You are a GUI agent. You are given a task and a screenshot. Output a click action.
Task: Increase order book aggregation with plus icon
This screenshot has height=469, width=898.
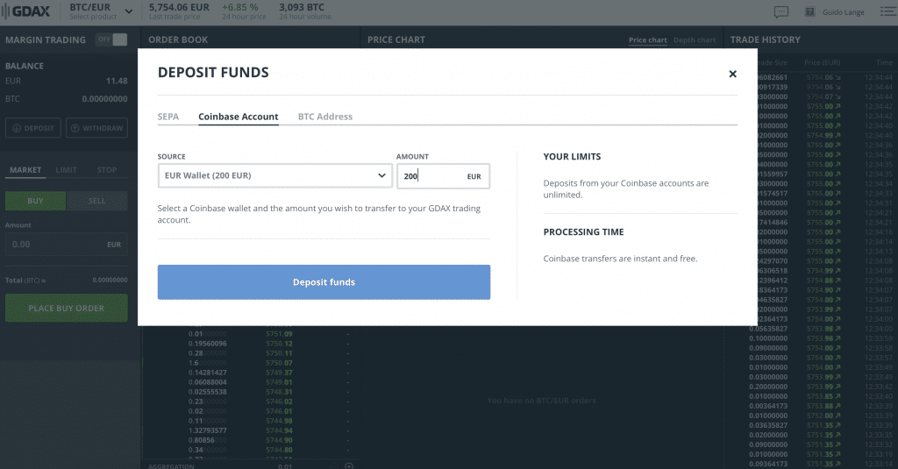[x=349, y=465]
